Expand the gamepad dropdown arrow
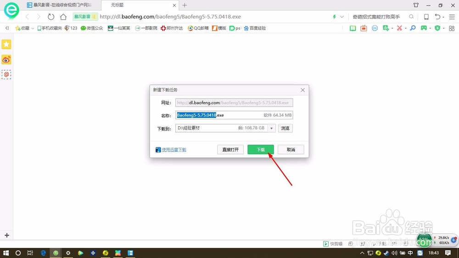Image resolution: width=459 pixels, height=258 pixels. tap(430, 28)
